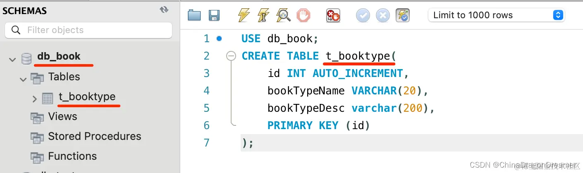Screen dimensions: 583x173
Task: Click bookTypeName column on line 4
Action: [306, 91]
